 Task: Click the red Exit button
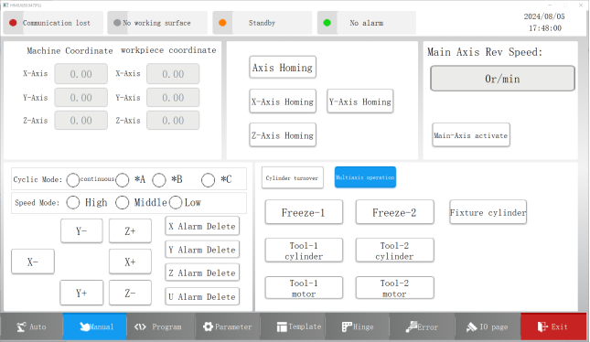click(553, 326)
